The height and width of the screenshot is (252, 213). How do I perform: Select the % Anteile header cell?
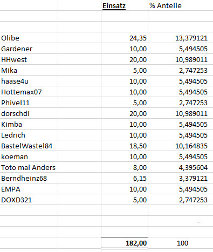[181, 5]
